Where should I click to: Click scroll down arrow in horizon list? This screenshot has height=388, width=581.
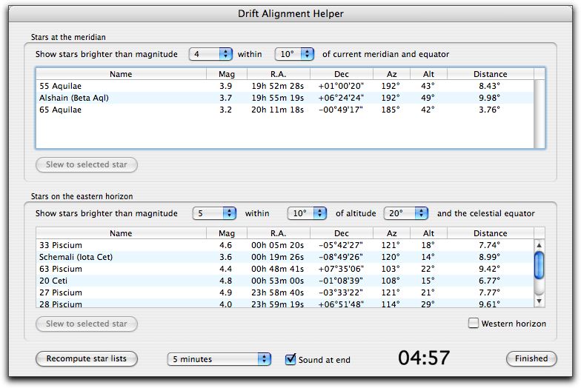point(539,301)
